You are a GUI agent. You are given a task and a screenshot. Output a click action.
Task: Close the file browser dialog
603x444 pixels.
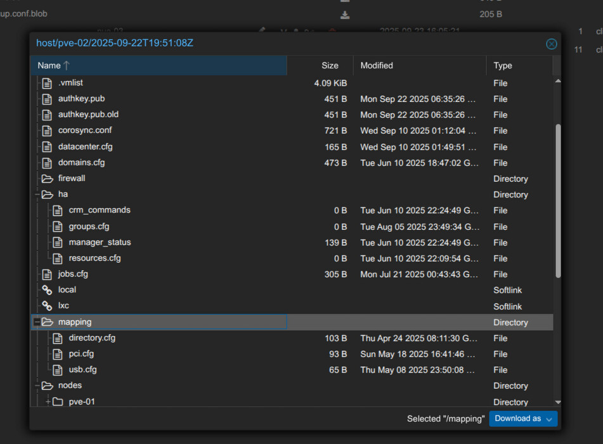point(551,44)
